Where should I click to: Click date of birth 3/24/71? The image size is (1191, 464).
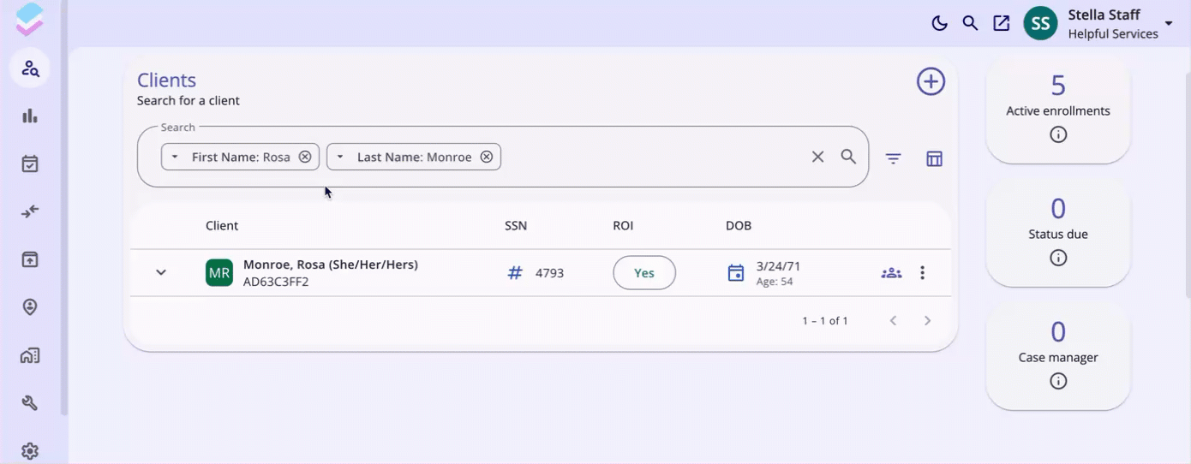point(779,266)
